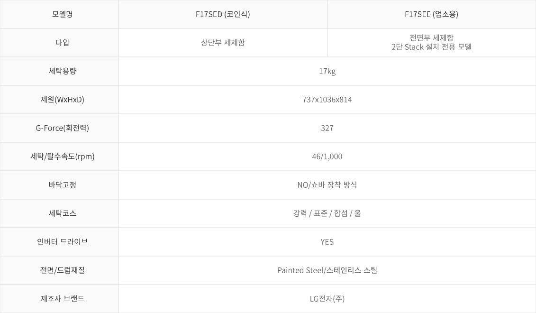
Task: Click the 강력 / 표준 / 합섬 / 울 courses
Action: (x=327, y=213)
